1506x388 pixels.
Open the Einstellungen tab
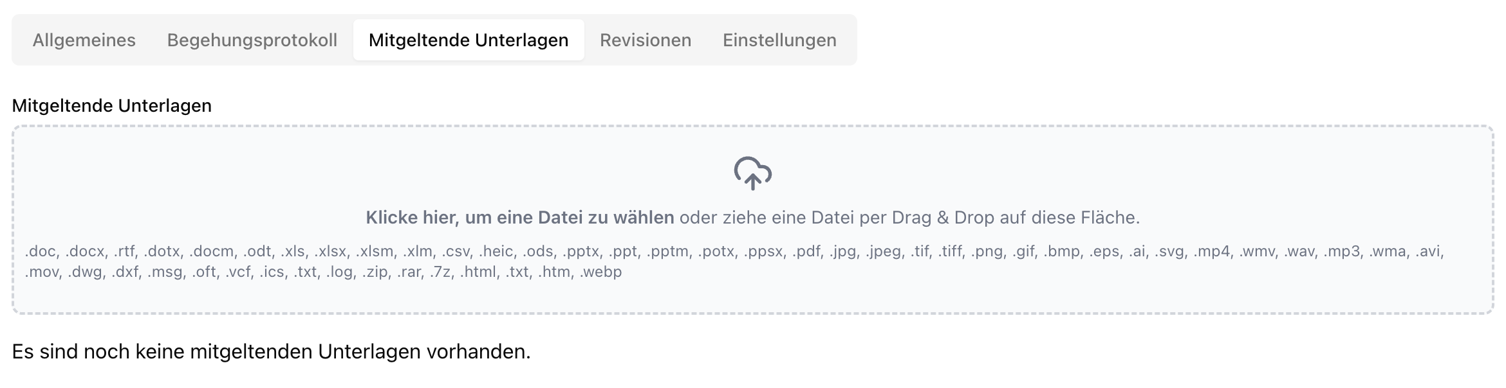tap(779, 40)
